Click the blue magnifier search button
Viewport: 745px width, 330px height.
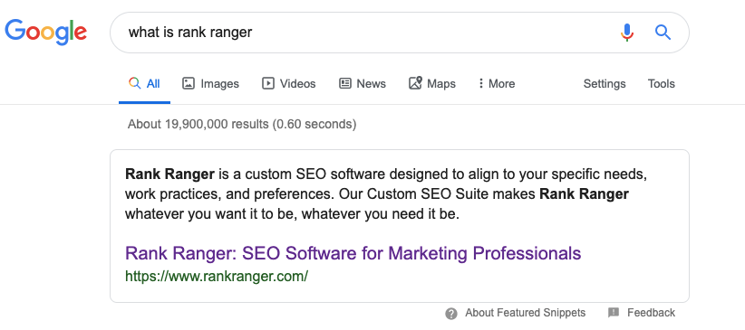click(663, 33)
